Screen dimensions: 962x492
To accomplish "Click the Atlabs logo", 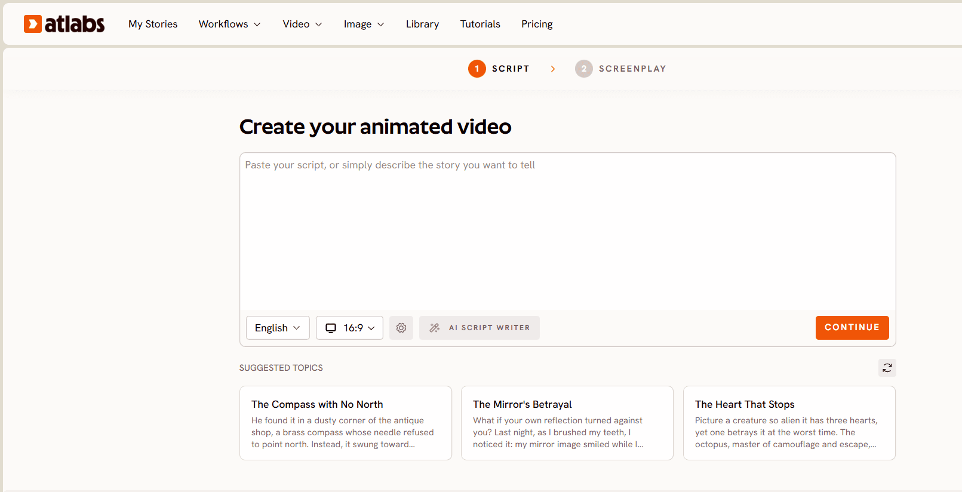I will (x=64, y=24).
